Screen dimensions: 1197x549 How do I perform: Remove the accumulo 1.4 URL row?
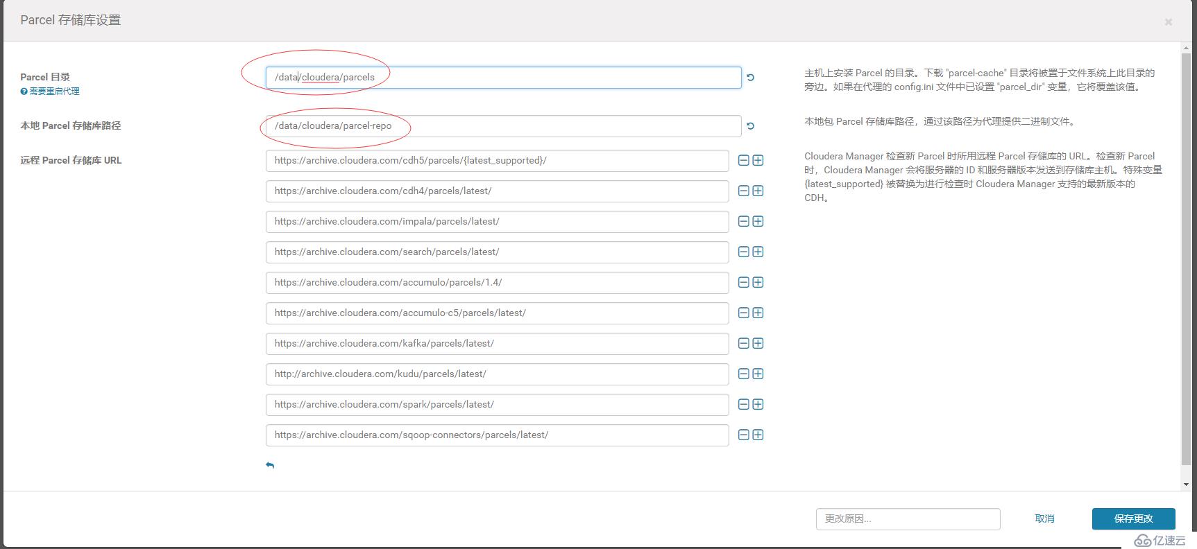click(x=743, y=282)
